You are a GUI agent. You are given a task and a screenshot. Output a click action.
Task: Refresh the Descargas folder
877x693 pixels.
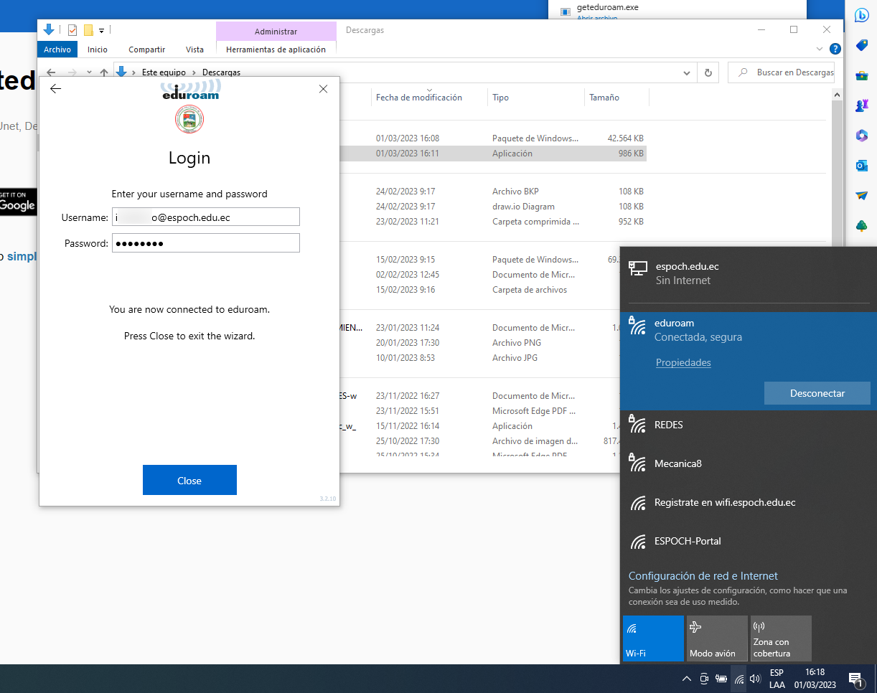[708, 72]
